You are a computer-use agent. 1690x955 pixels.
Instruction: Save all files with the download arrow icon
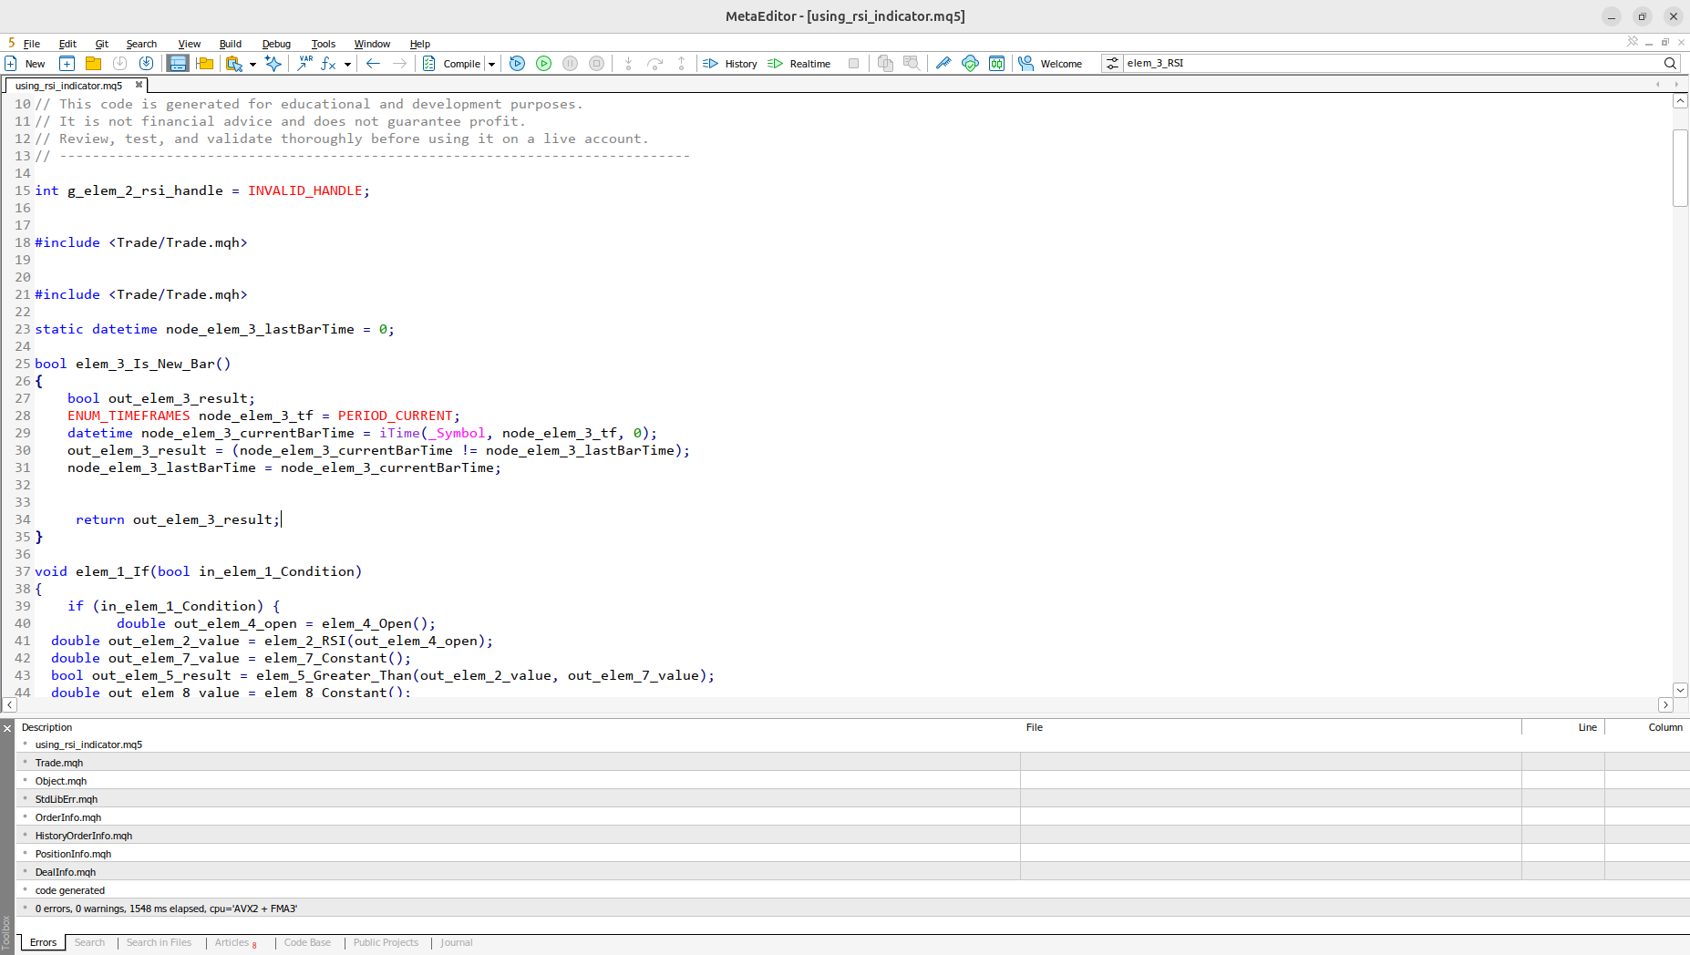click(146, 63)
